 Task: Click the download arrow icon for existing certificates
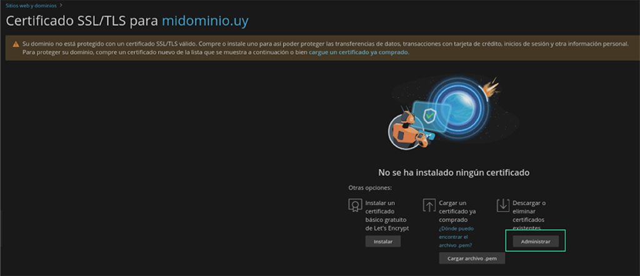(503, 206)
